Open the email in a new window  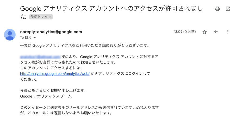pos(228,9)
